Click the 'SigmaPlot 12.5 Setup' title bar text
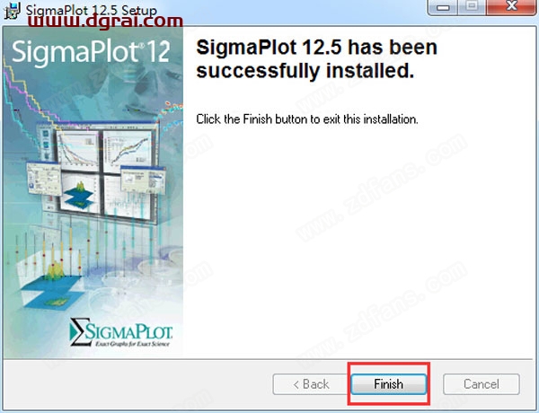This screenshot has width=539, height=413. (92, 10)
